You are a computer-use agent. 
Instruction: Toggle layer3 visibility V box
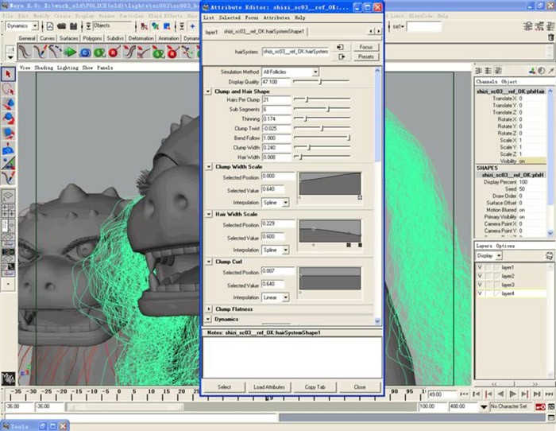click(x=480, y=285)
